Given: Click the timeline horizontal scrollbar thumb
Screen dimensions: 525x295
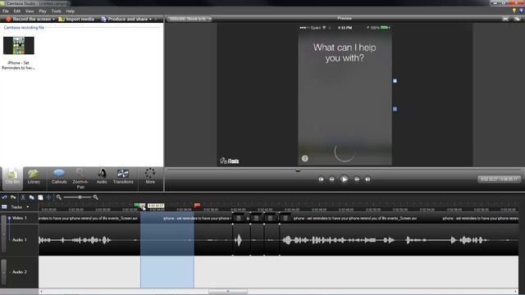Looking at the screenshot, I should [x=228, y=292].
